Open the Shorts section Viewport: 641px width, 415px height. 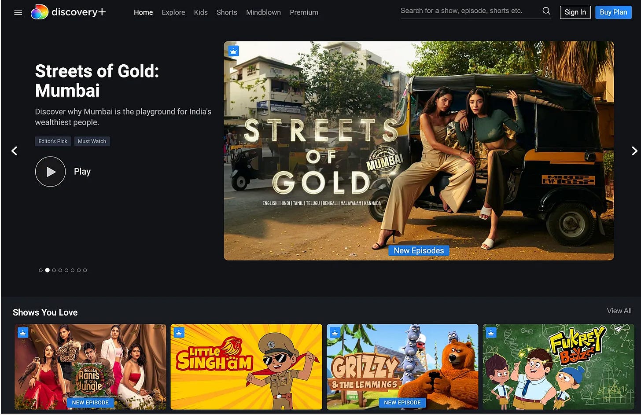coord(227,12)
